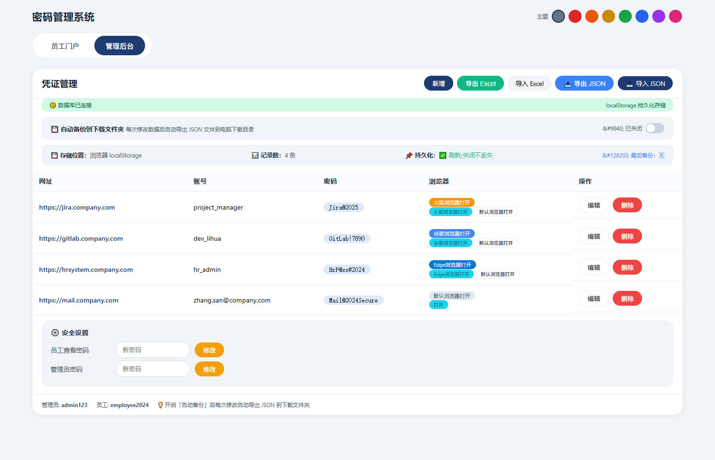Focus the 管理员密码 new password field
The height and width of the screenshot is (460, 715).
click(x=153, y=369)
